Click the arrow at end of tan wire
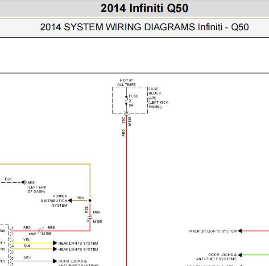The width and height of the screenshot is (269, 266). click(x=55, y=249)
